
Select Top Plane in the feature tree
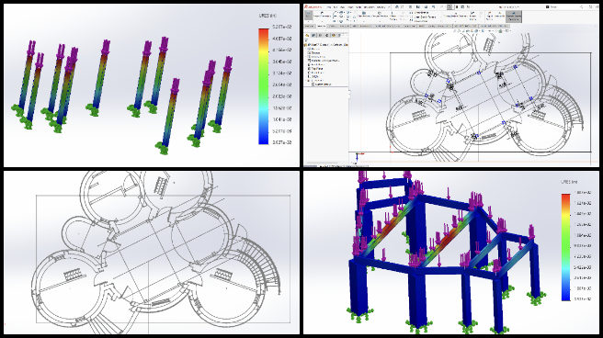coord(315,68)
